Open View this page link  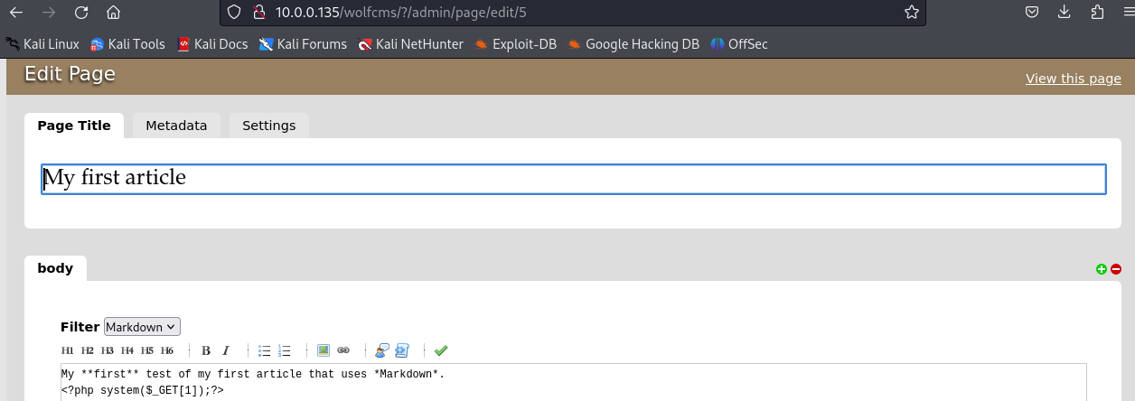1074,79
